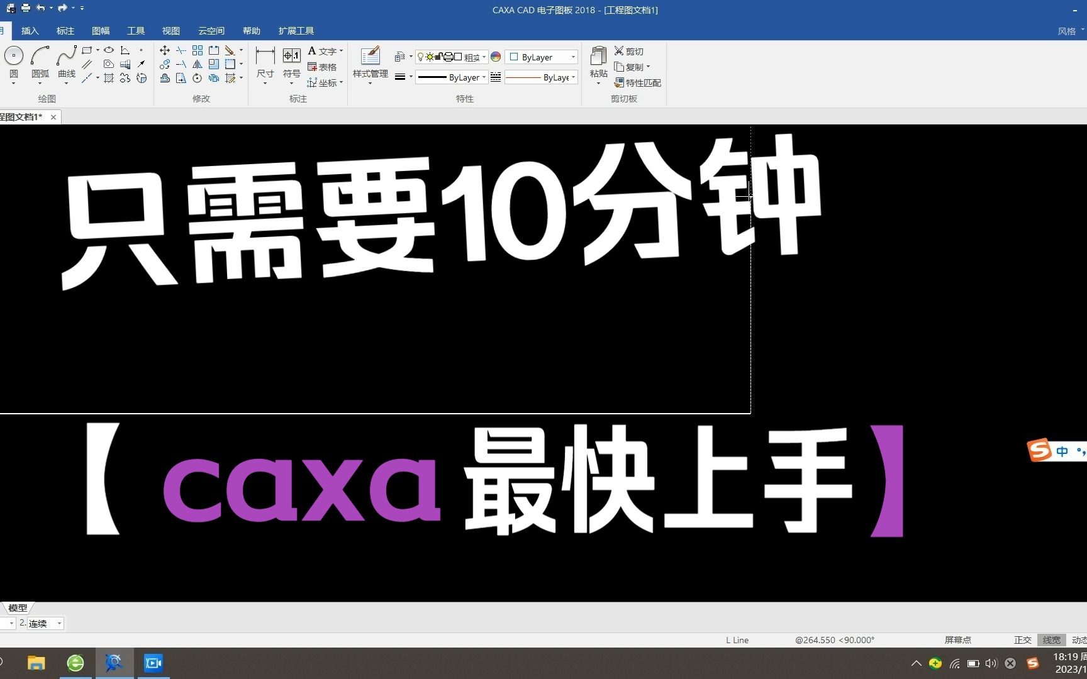Toggle orthogonal mode (正交) in status bar
Viewport: 1087px width, 679px height.
[1022, 639]
